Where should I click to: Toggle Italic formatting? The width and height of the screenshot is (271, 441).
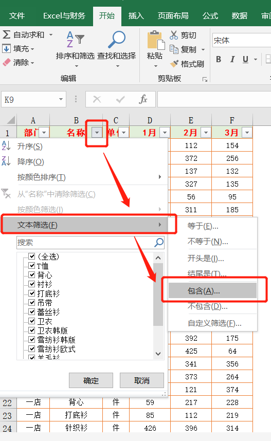click(x=232, y=59)
